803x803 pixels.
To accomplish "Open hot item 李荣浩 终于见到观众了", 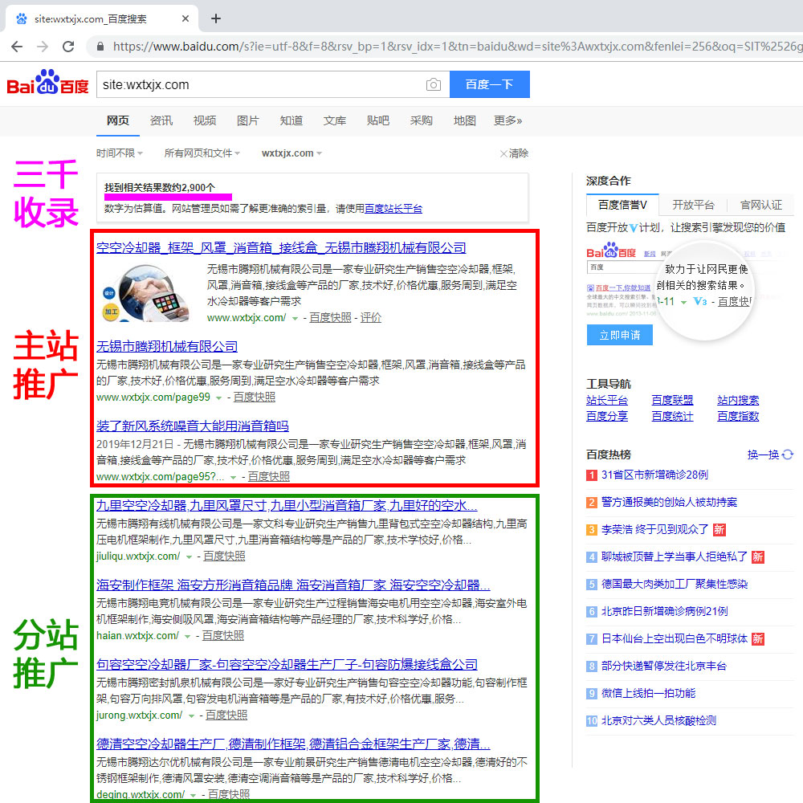I will [x=655, y=529].
